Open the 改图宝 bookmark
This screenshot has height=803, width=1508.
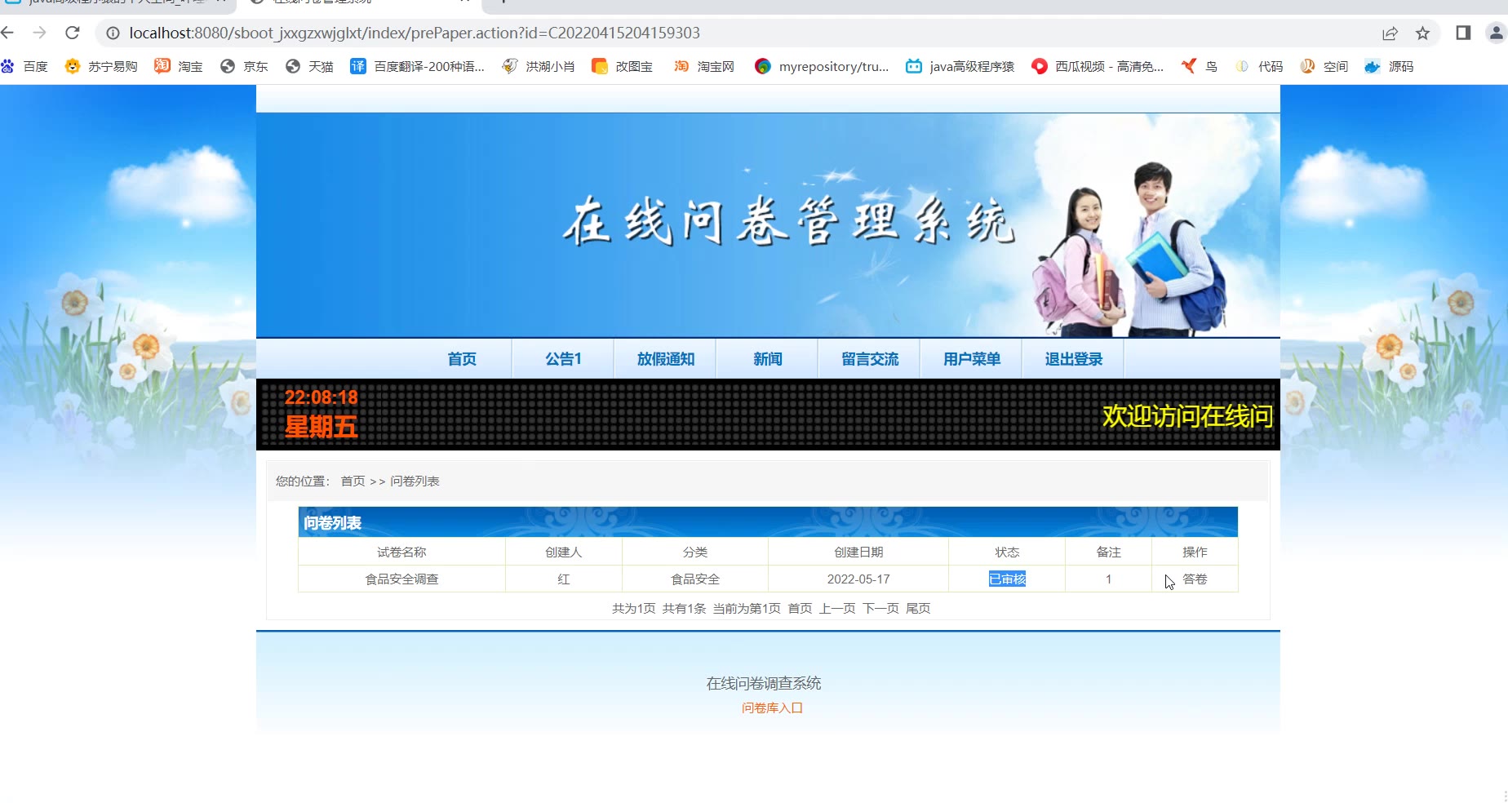pos(622,67)
